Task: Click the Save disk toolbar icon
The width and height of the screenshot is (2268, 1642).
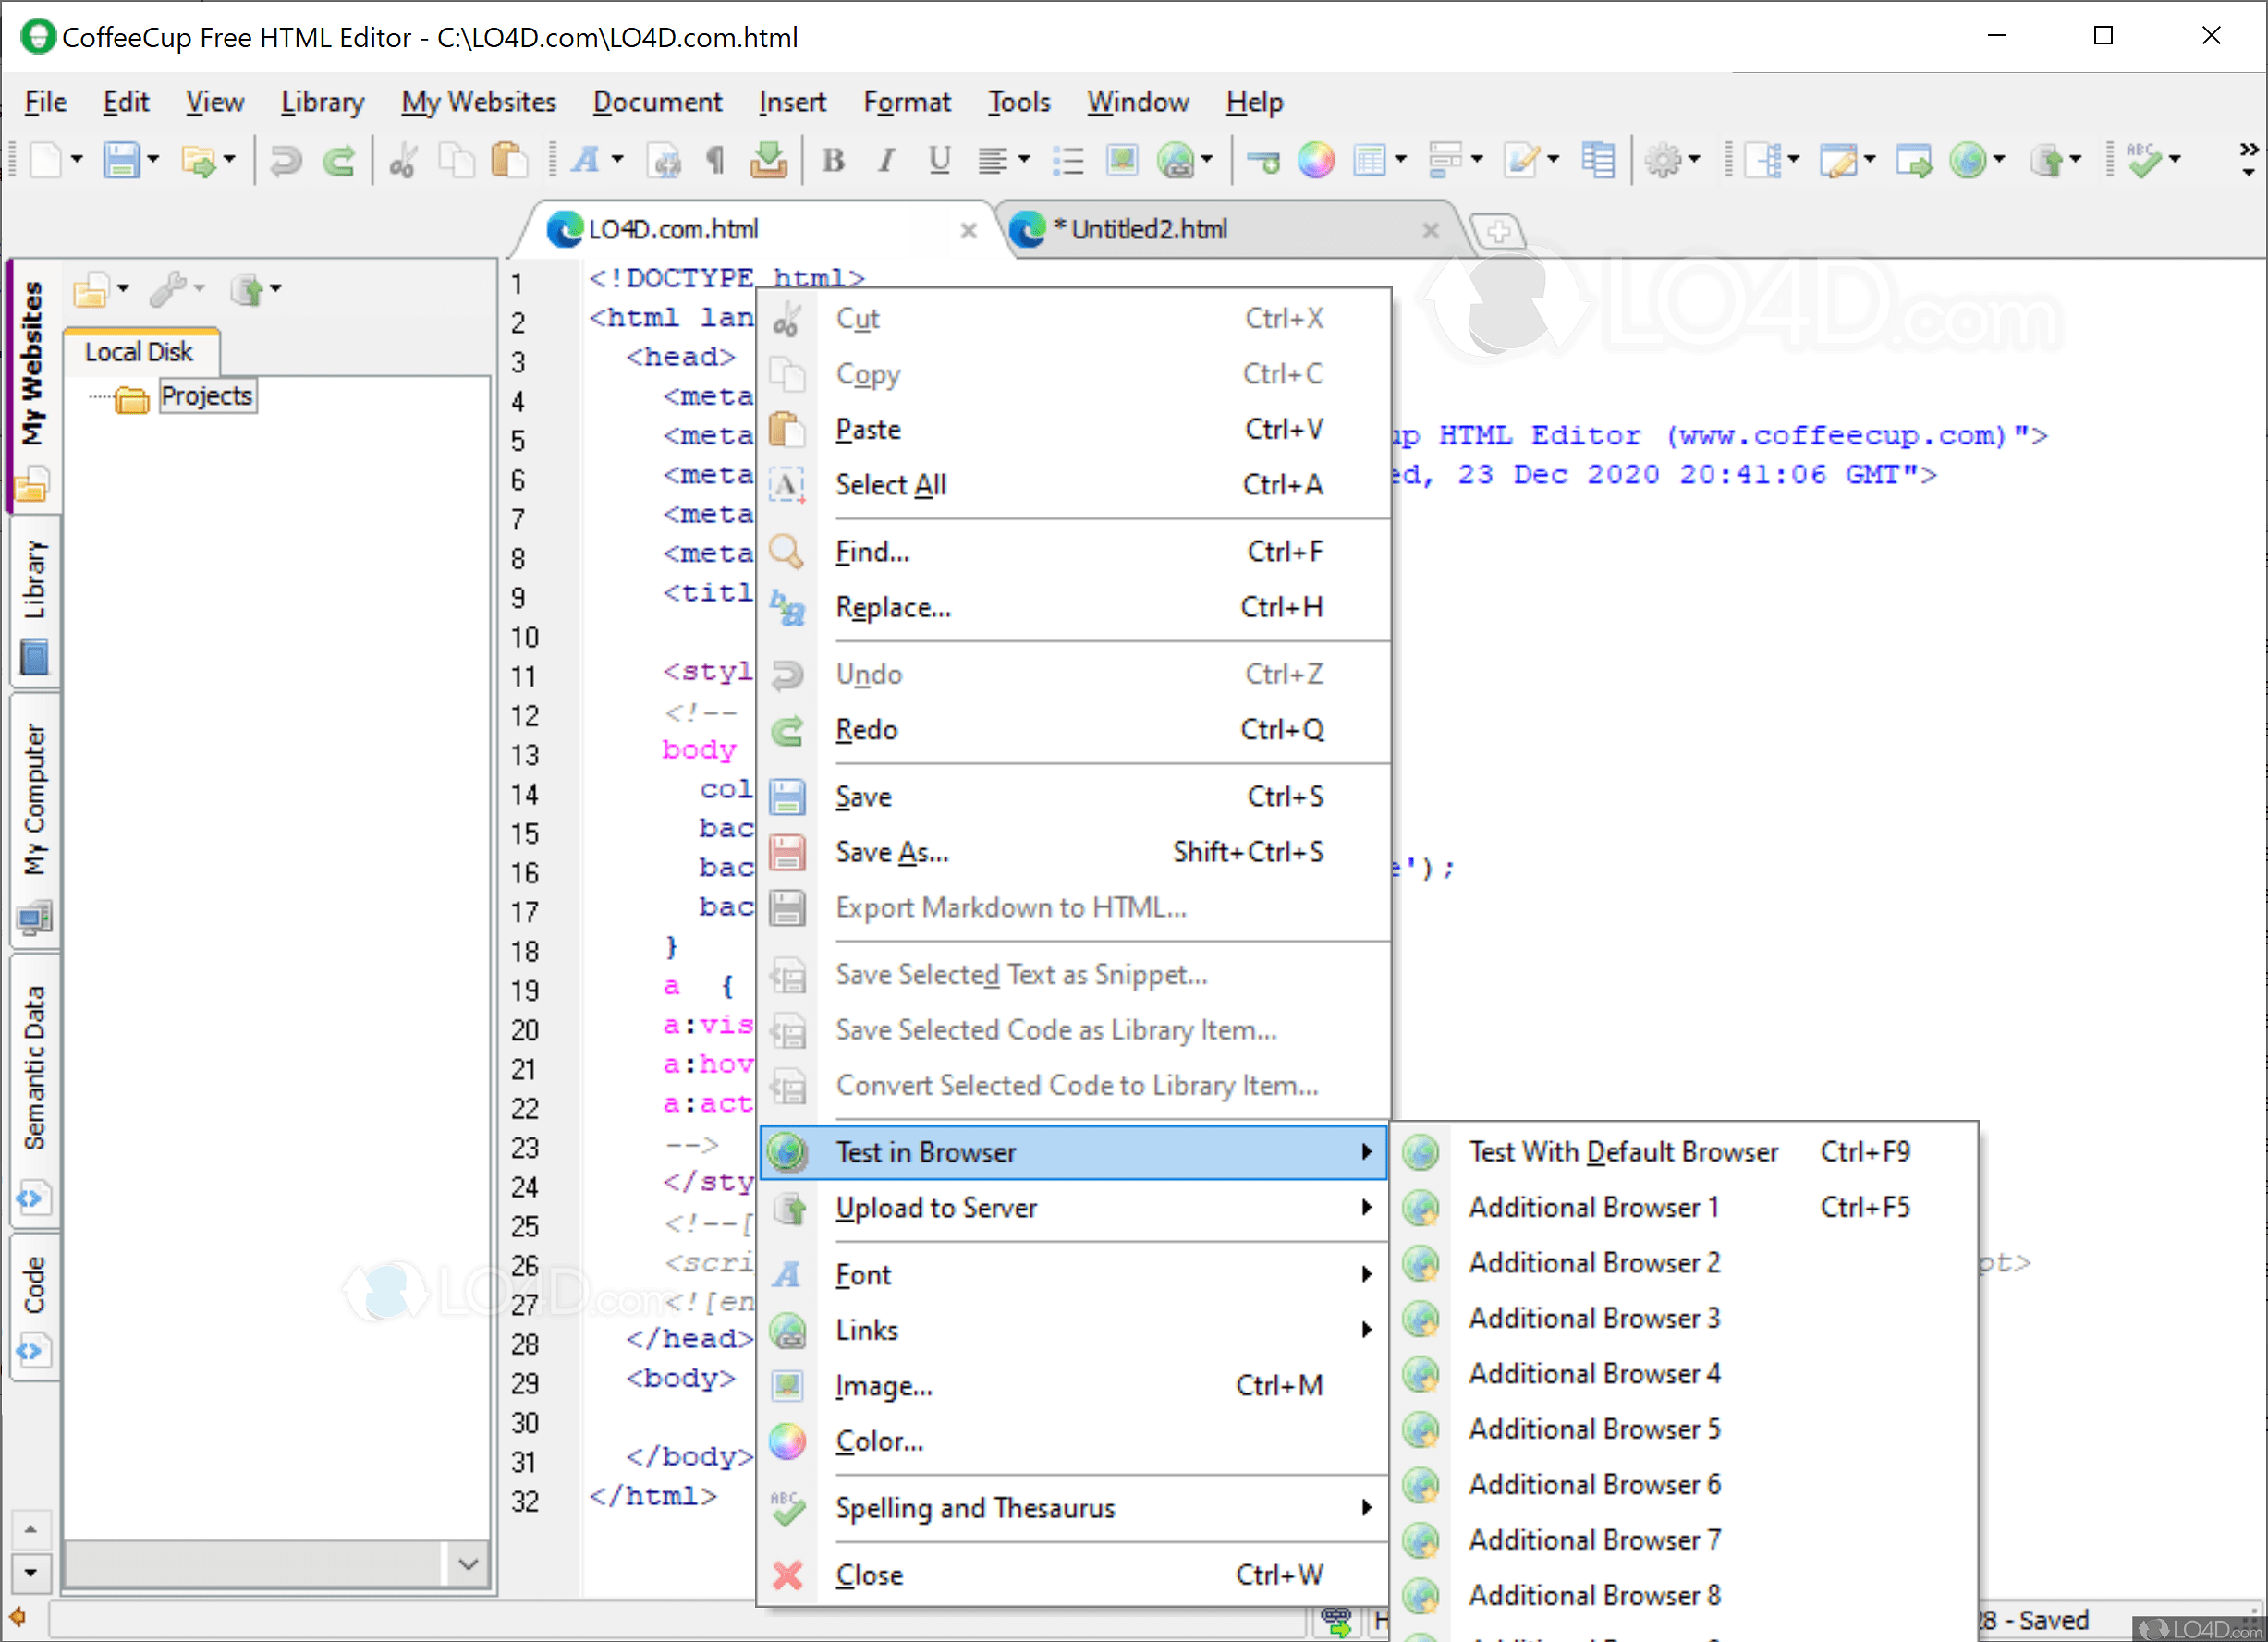Action: tap(121, 160)
